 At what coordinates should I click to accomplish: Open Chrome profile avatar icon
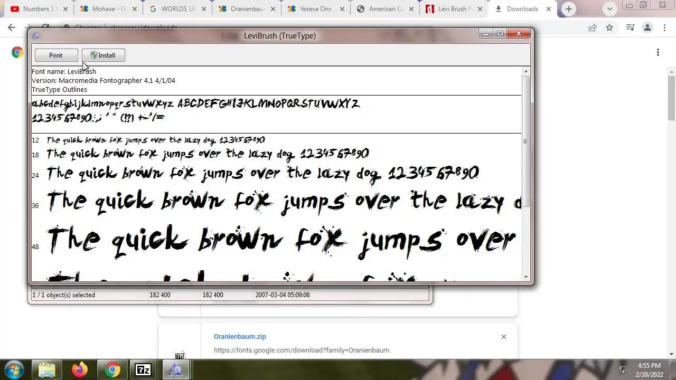click(x=647, y=27)
